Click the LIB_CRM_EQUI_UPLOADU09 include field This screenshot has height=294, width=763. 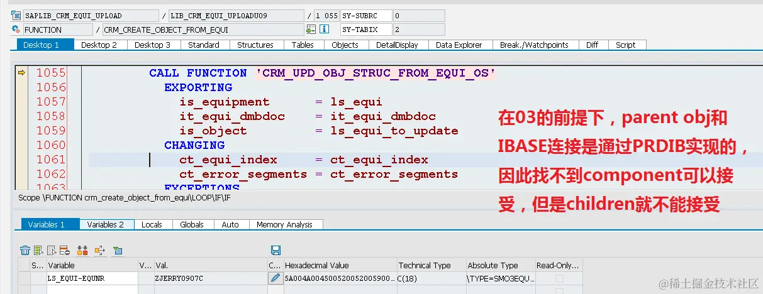(237, 15)
